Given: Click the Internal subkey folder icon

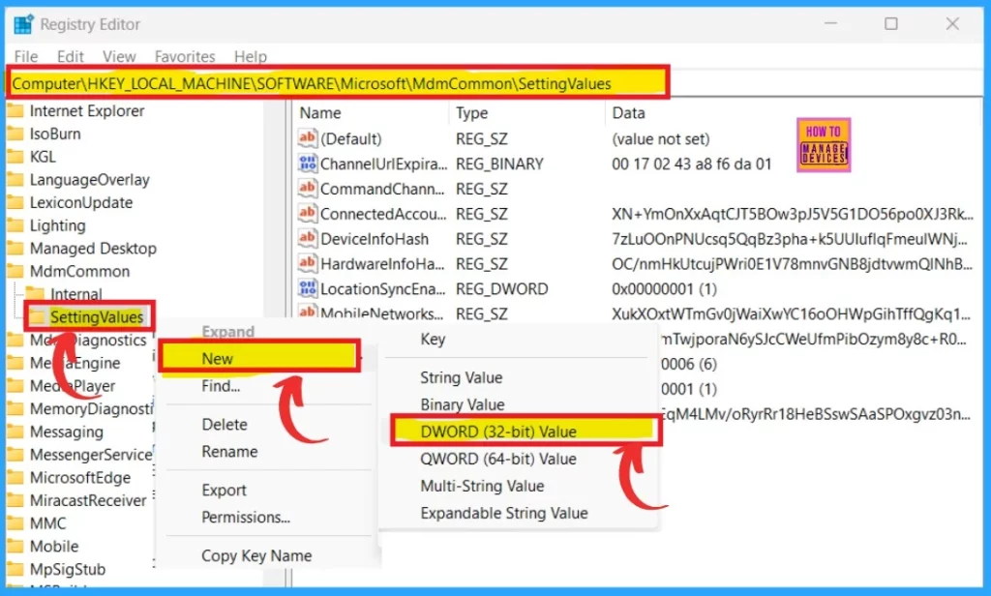Looking at the screenshot, I should coord(36,294).
